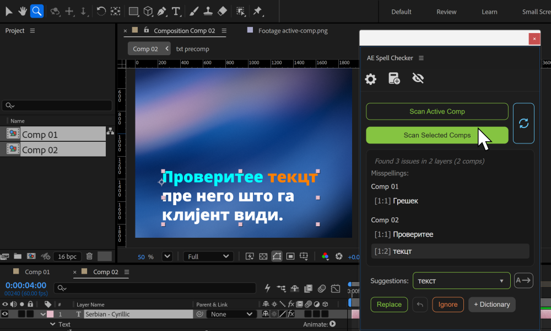This screenshot has width=551, height=331.
Task: Open Project panel menu
Action: pyautogui.click(x=33, y=30)
